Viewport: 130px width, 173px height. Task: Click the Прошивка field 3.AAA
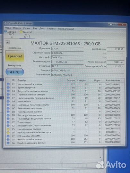tap(67, 49)
